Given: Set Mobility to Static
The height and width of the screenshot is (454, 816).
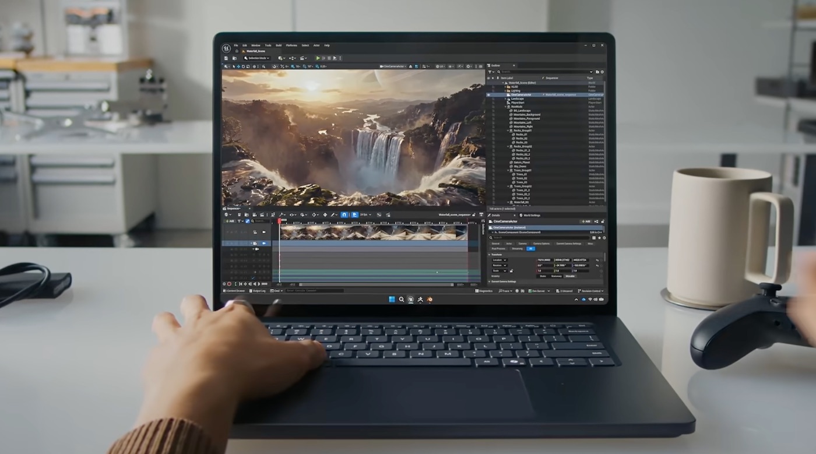Looking at the screenshot, I should 543,276.
